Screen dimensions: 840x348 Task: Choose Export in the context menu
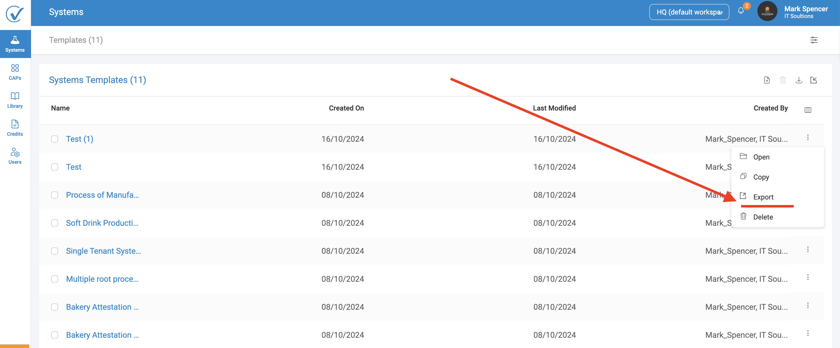(x=777, y=197)
